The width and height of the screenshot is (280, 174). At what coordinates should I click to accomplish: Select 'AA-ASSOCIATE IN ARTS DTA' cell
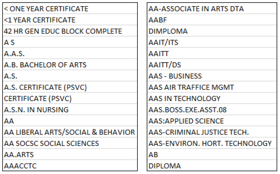coord(212,8)
